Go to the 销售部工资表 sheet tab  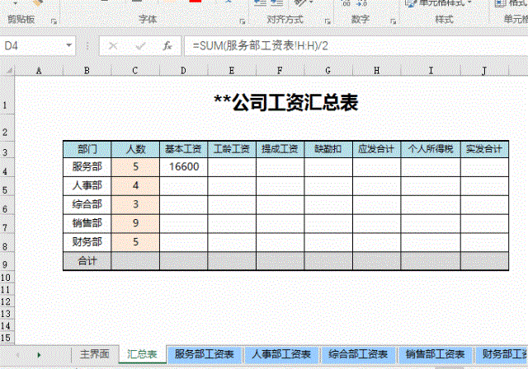tap(435, 354)
